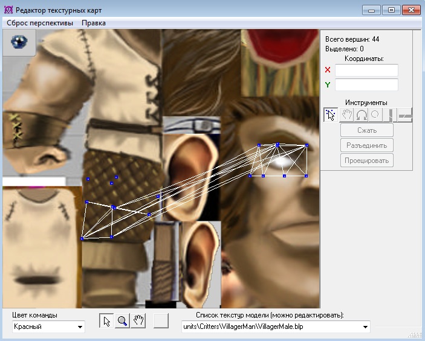Focus the X coordinate input field
This screenshot has height=341, width=425.
[366, 70]
